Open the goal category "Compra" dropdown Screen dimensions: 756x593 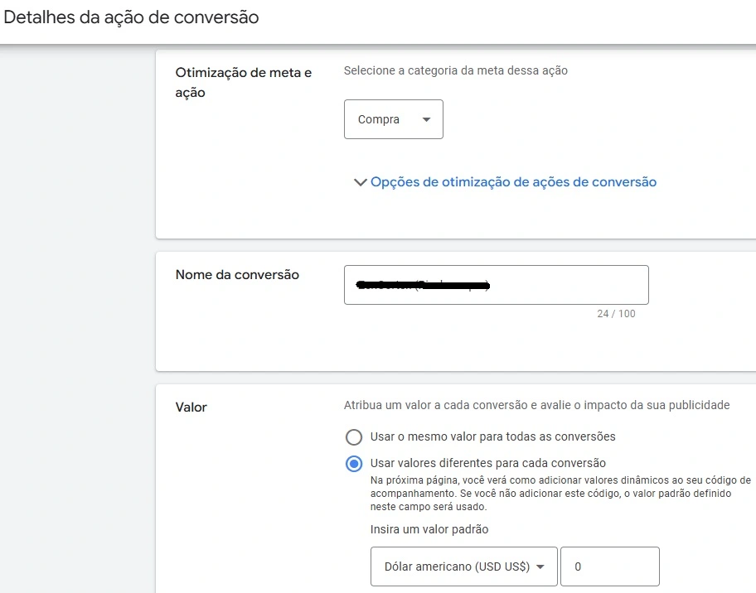[393, 118]
